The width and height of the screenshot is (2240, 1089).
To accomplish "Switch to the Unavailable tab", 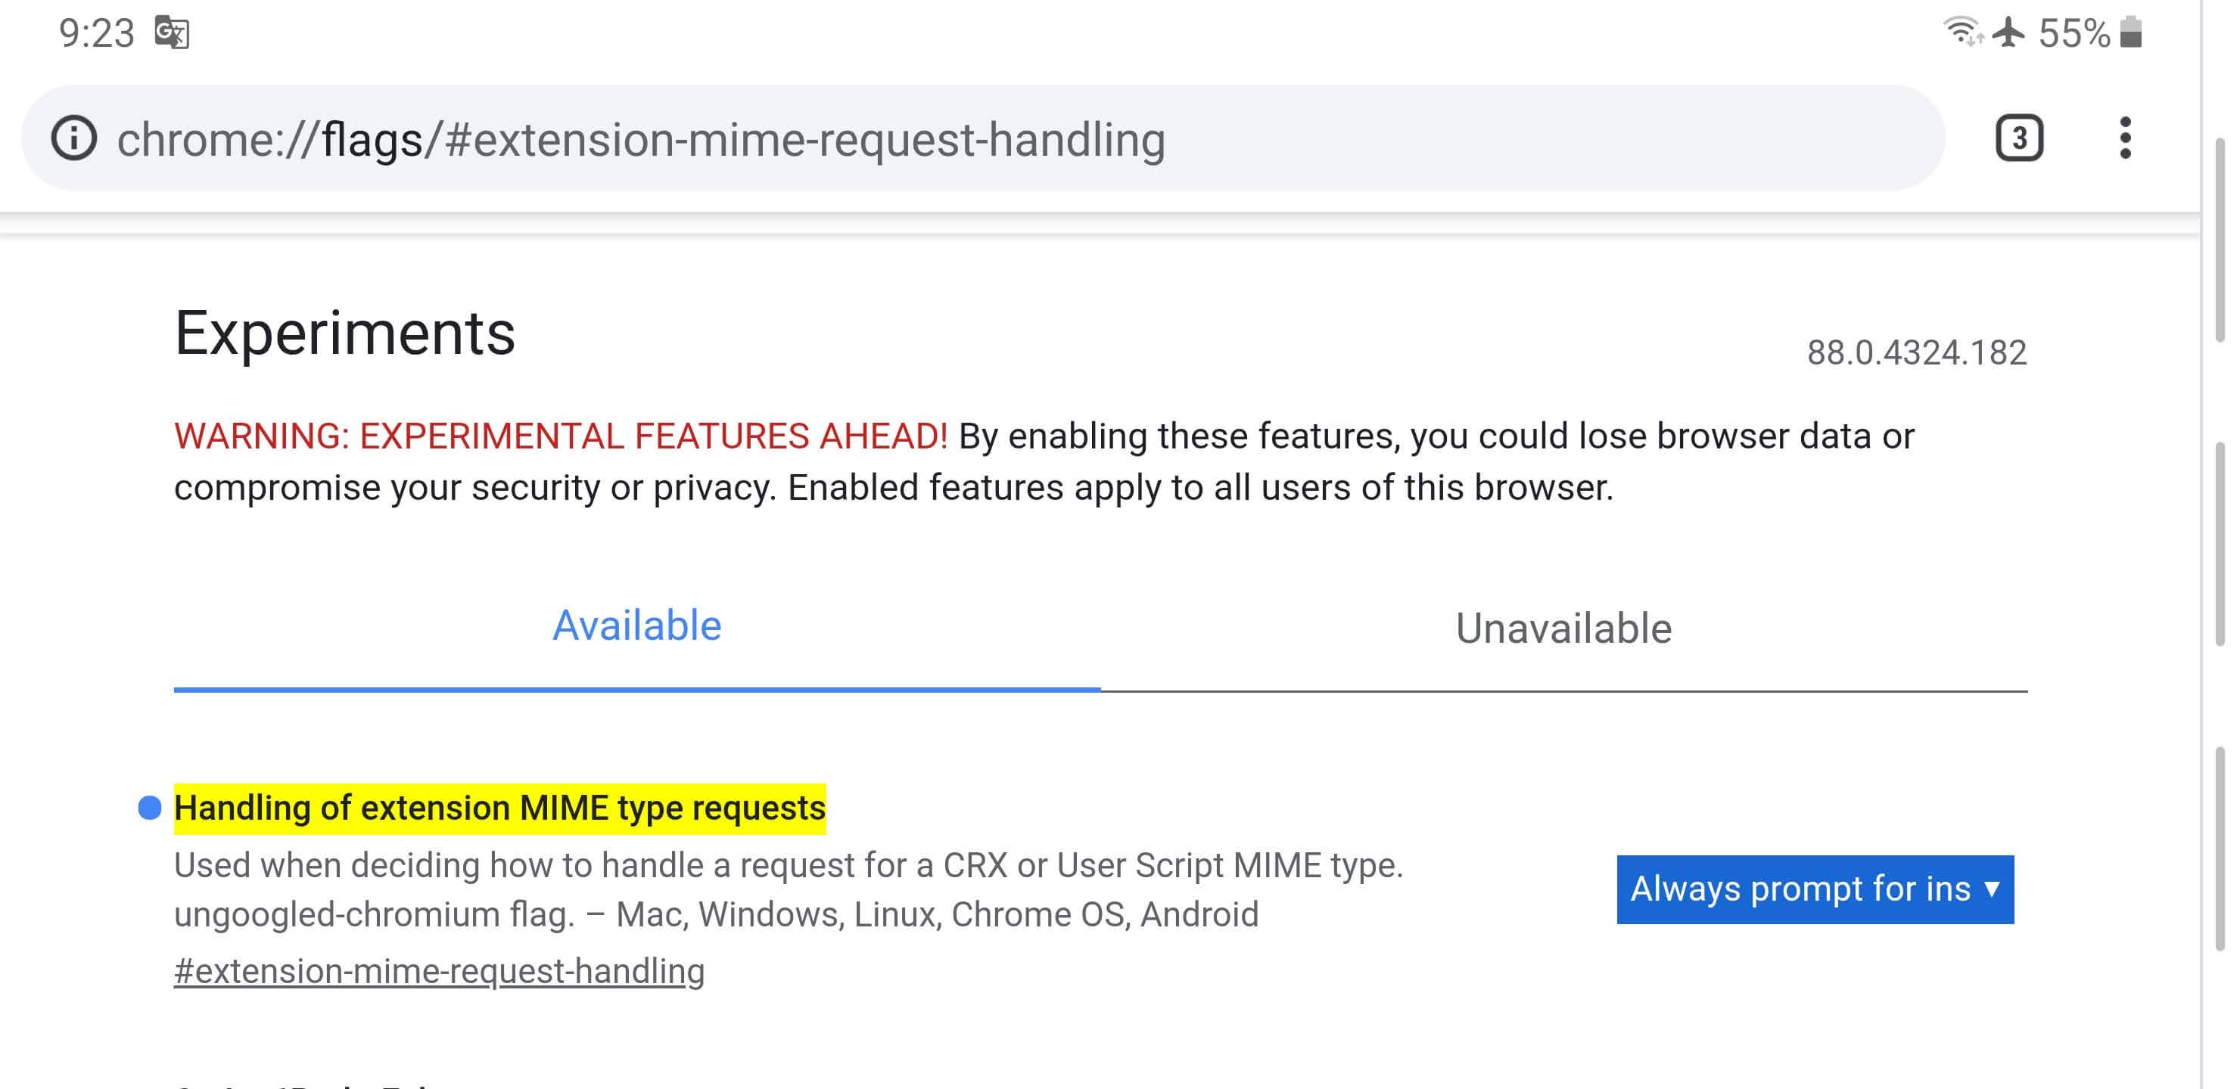I will pyautogui.click(x=1563, y=628).
